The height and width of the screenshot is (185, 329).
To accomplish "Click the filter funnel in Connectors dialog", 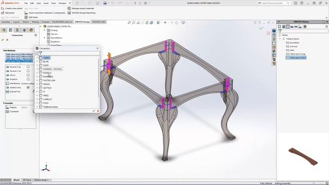I will [40, 53].
